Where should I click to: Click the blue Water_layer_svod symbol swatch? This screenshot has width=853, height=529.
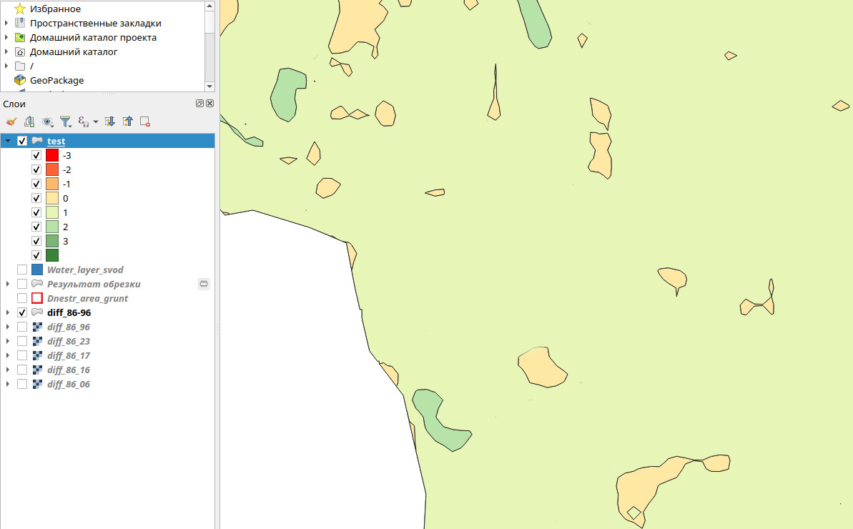tap(37, 270)
